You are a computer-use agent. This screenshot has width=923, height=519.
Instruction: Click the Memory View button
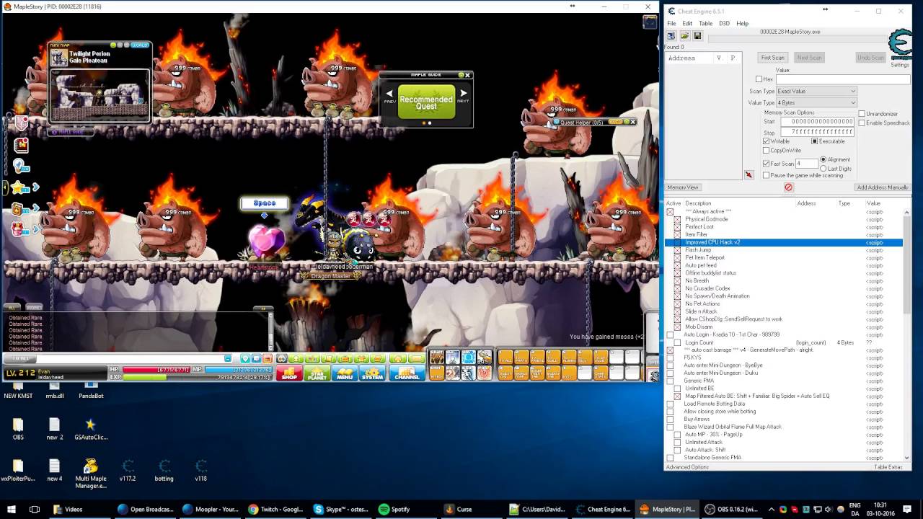click(682, 187)
